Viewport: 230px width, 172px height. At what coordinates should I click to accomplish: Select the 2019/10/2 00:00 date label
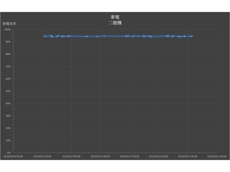click(217, 156)
